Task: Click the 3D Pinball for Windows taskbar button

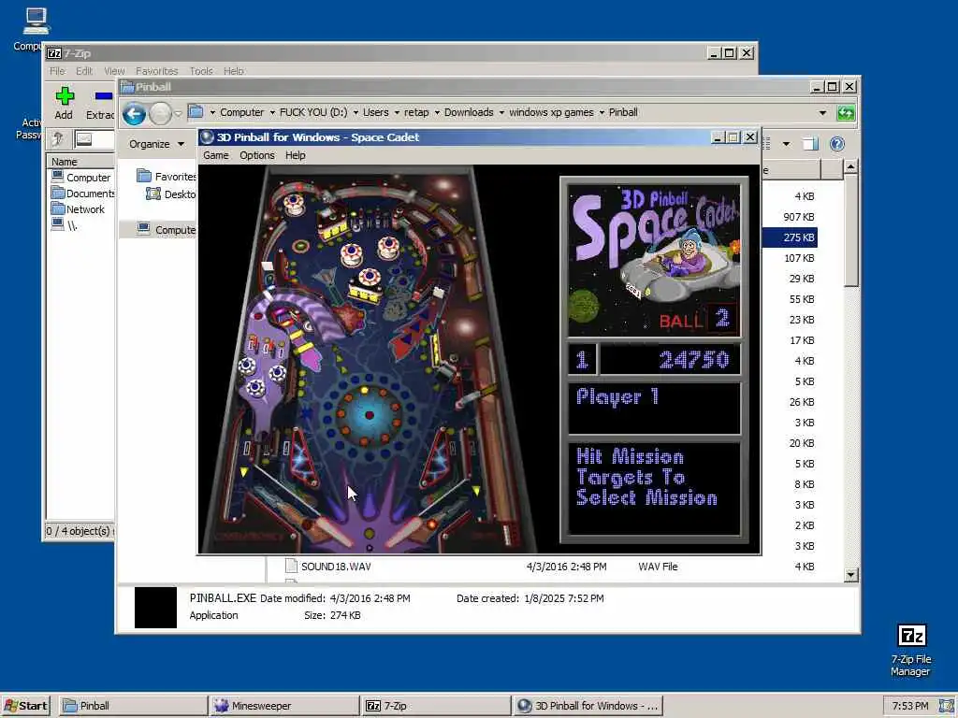Action: [588, 706]
